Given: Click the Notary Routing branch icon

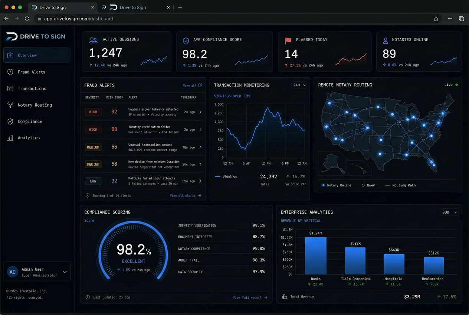Looking at the screenshot, I should [x=10, y=105].
